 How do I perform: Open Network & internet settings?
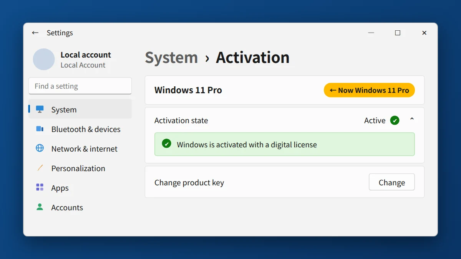(x=80, y=148)
